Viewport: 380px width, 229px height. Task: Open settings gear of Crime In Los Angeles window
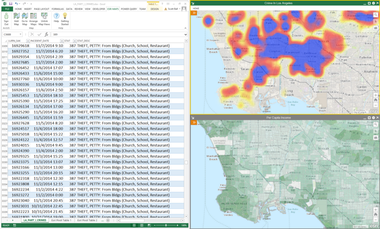(x=374, y=3)
